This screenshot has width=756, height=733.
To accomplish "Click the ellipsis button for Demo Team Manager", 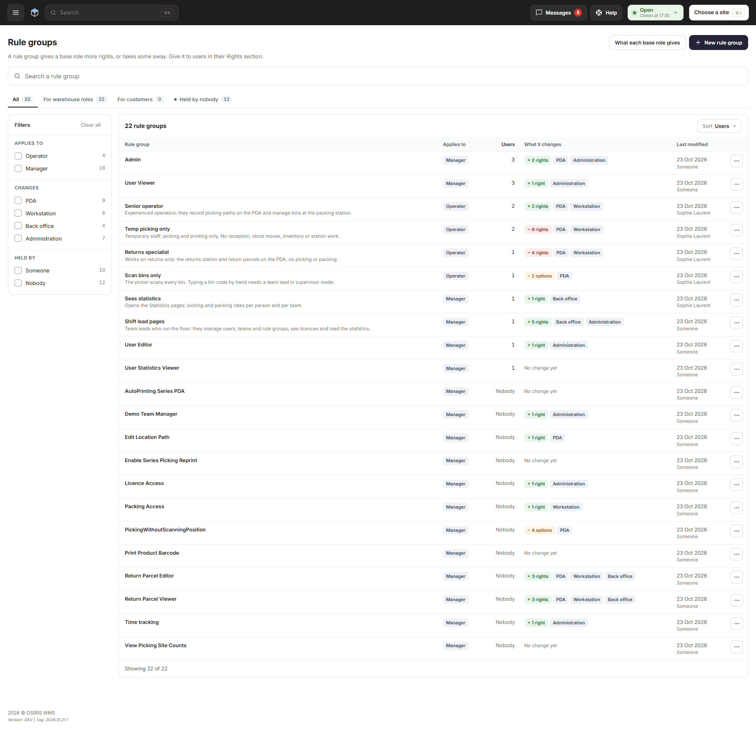I will [x=736, y=415].
